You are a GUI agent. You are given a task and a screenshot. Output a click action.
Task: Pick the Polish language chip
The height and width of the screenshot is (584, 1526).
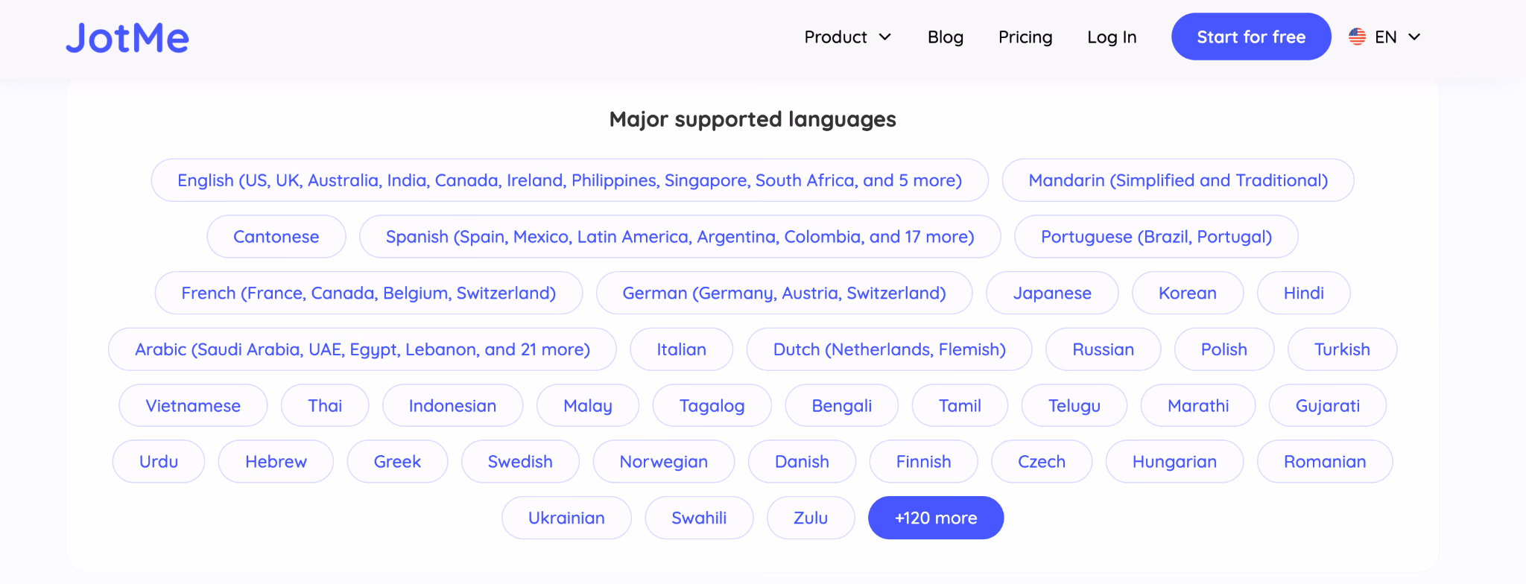[x=1224, y=349]
